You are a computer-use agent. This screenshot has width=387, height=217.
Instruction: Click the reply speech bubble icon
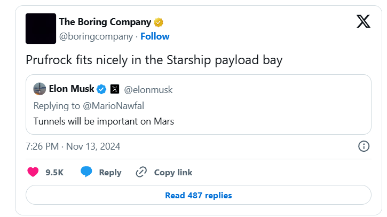[86, 172]
